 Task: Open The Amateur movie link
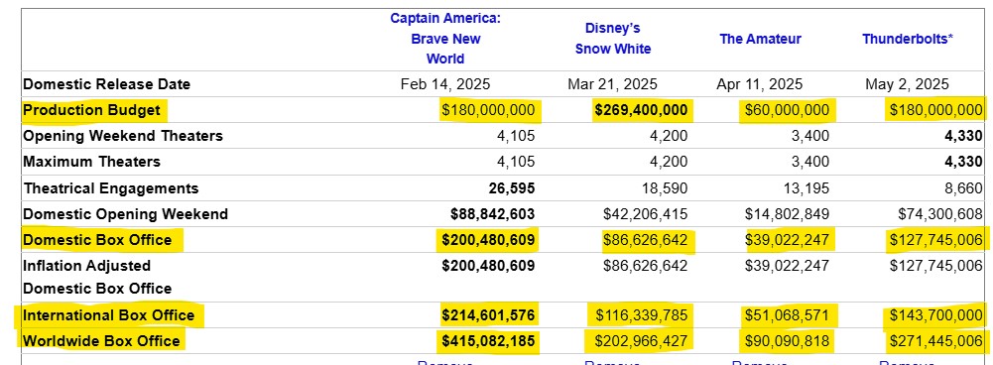pos(760,39)
